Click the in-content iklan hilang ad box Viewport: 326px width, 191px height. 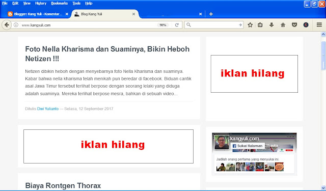[108, 146]
